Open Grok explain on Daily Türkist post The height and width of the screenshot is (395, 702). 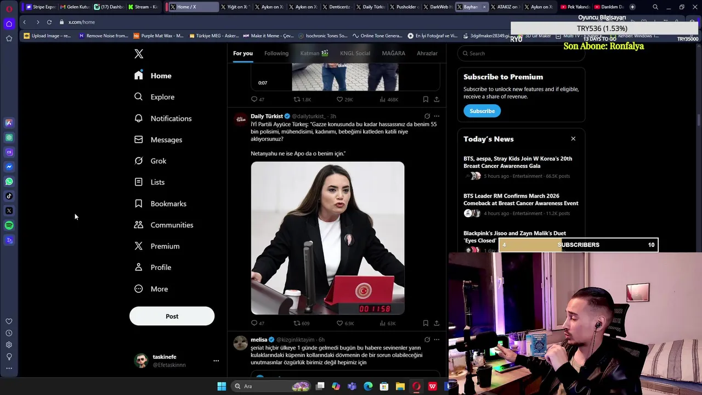pos(427,116)
